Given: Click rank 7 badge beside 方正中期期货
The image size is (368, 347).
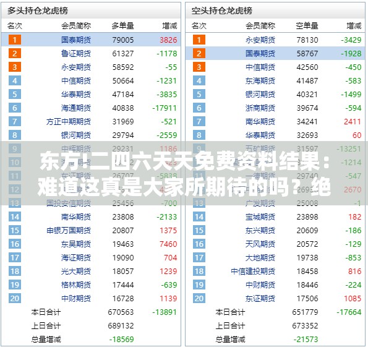Looking at the screenshot, I should pyautogui.click(x=15, y=121).
